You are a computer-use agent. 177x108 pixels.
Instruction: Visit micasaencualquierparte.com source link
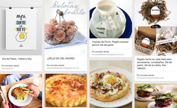tap(150, 78)
